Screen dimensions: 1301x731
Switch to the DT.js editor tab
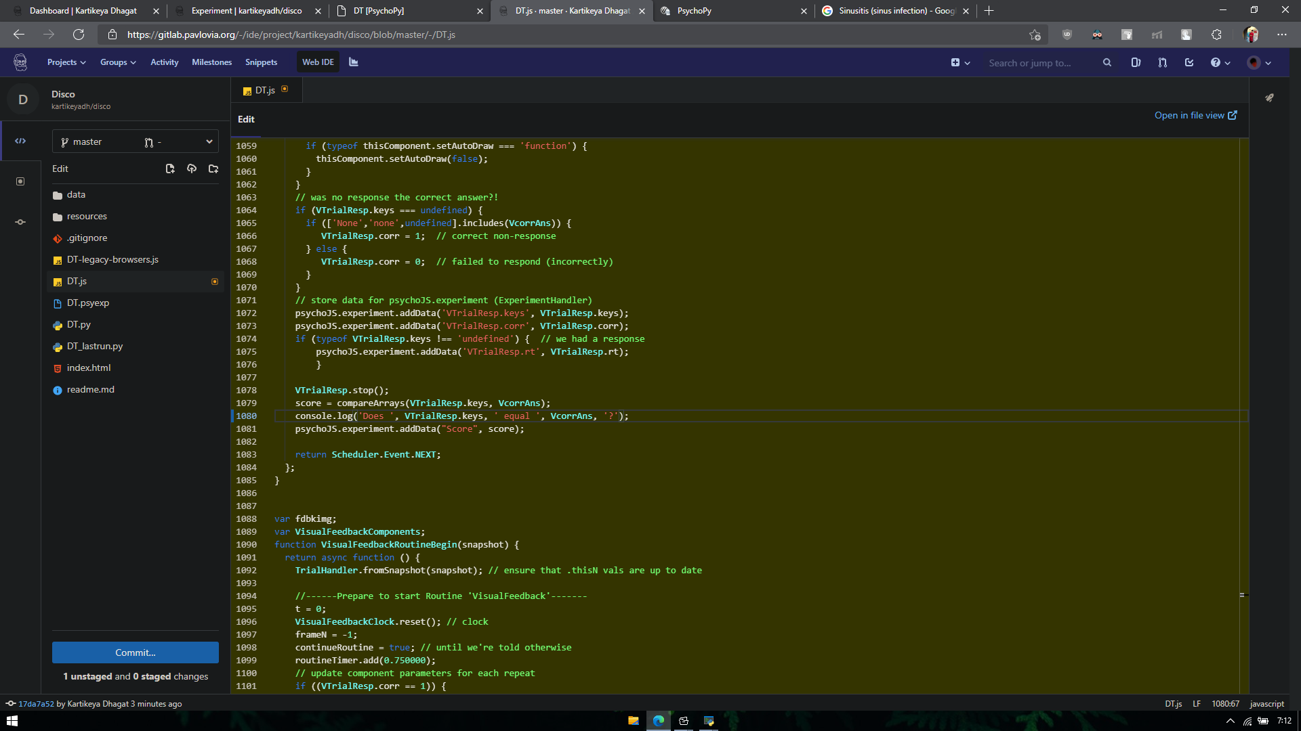pos(265,90)
